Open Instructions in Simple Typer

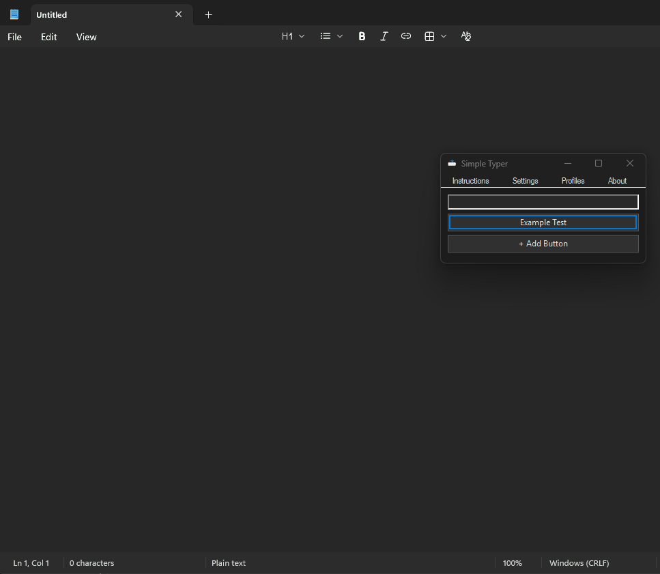[x=470, y=181]
